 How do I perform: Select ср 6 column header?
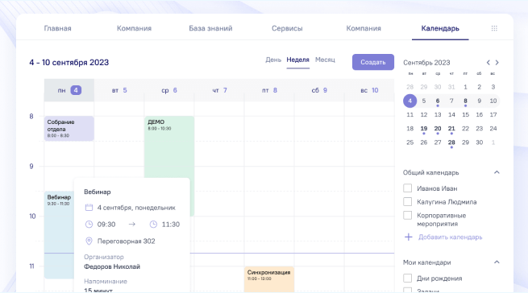169,90
